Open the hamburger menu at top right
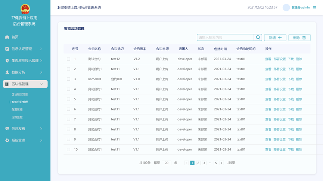Image resolution: width=323 pixels, height=181 pixels. click(314, 7)
